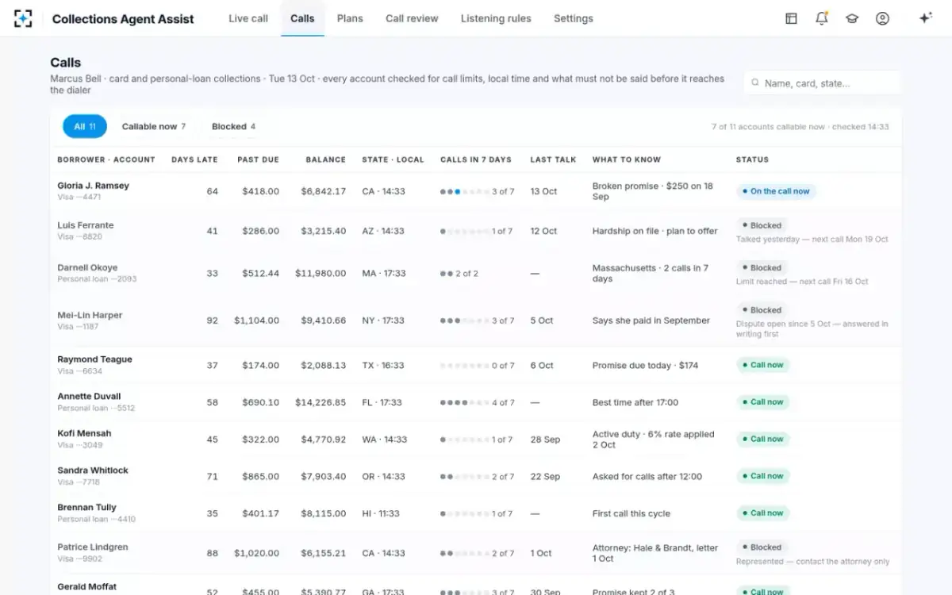Click note 'Asked for calls after 12:00'
Viewport: 952px width, 595px height.
pyautogui.click(x=647, y=476)
